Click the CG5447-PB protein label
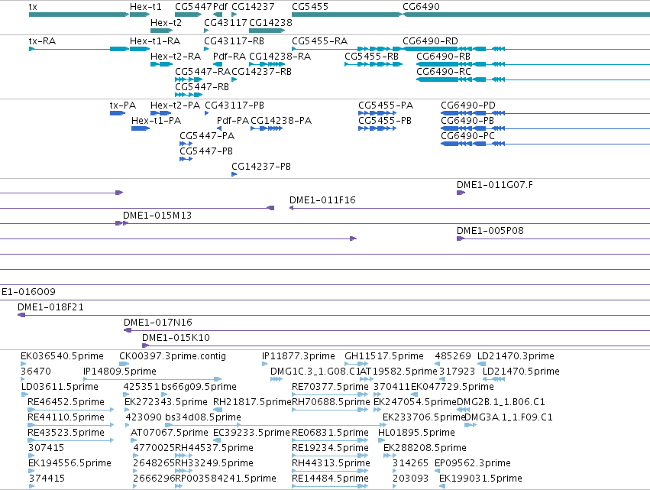The image size is (650, 490). 206,151
